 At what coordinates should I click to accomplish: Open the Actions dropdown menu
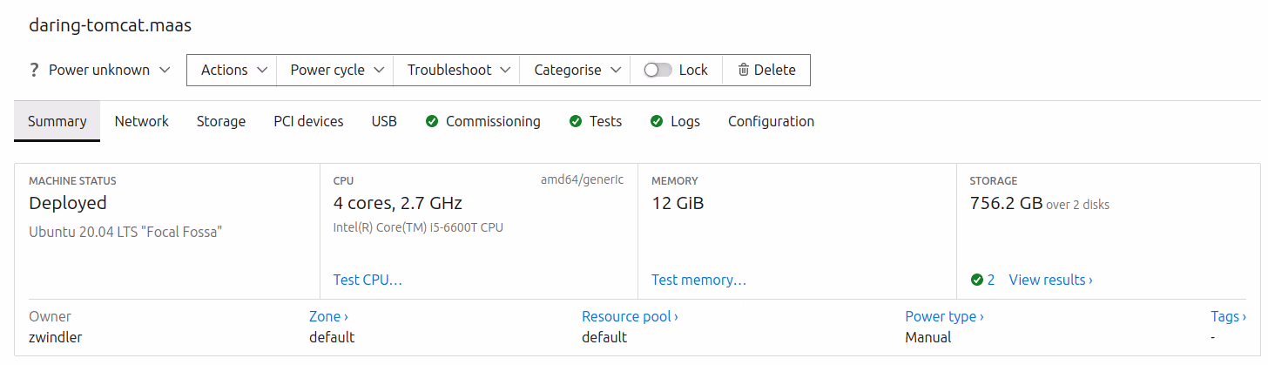(233, 70)
